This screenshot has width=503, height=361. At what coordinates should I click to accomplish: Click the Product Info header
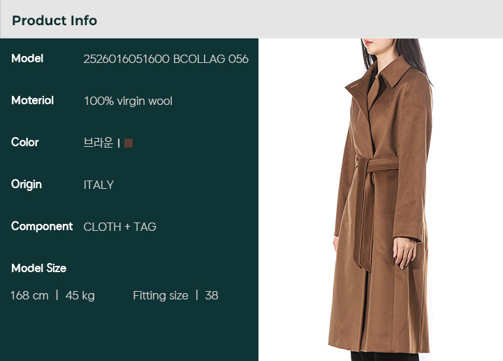[x=54, y=20]
